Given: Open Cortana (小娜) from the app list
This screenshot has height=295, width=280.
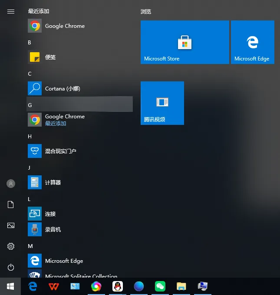Looking at the screenshot, I should [79, 88].
